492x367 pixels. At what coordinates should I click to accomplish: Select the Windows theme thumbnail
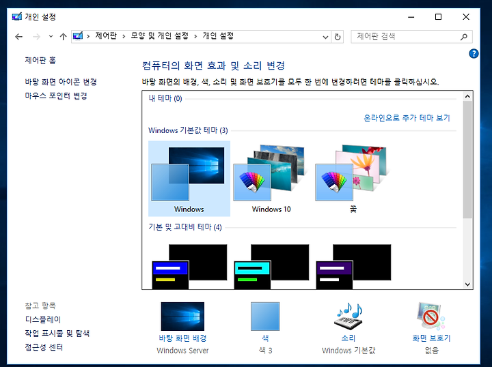click(189, 179)
